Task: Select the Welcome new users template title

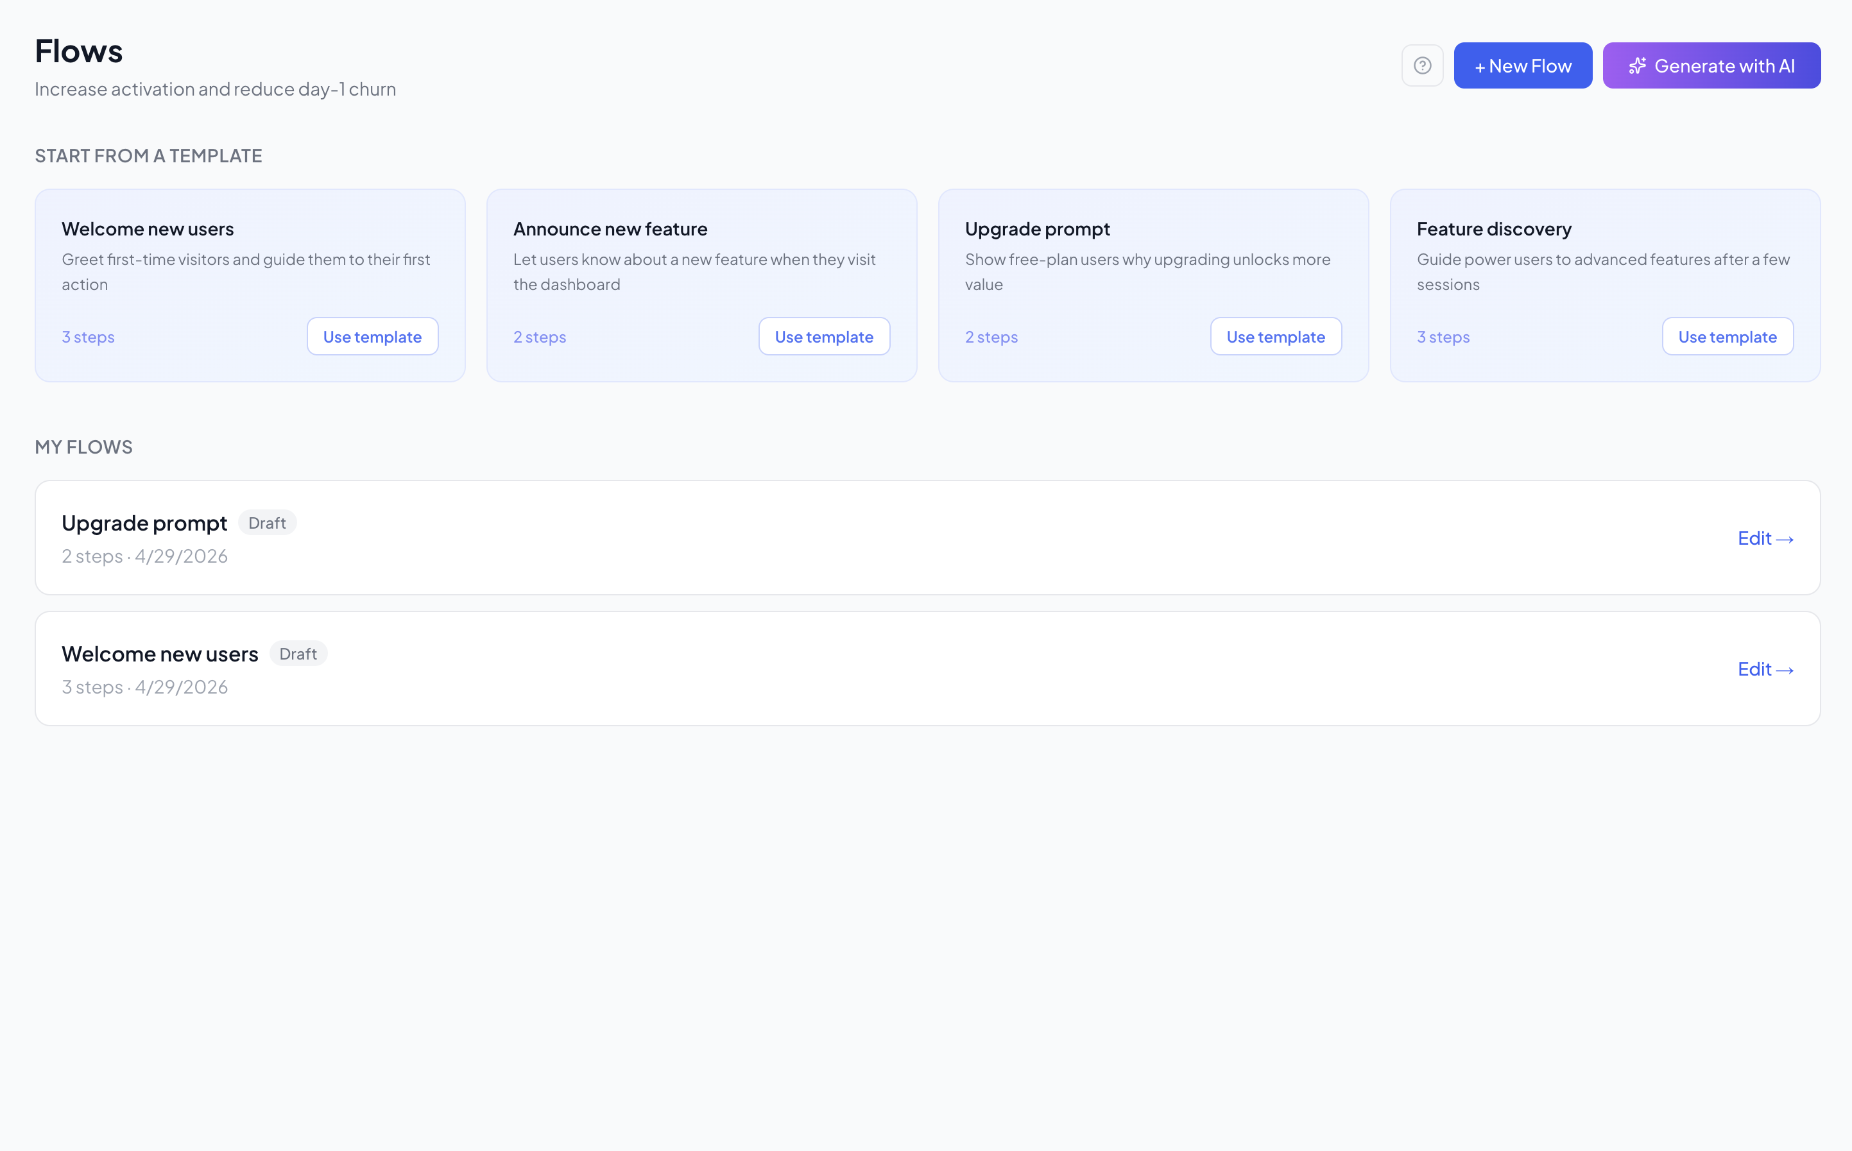Action: point(148,229)
